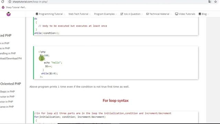
Task: Expand the Technical Material dropdown arrow
Action: coord(171,14)
